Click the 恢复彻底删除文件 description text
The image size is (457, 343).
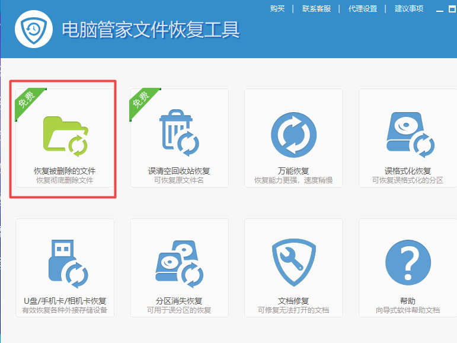point(65,180)
